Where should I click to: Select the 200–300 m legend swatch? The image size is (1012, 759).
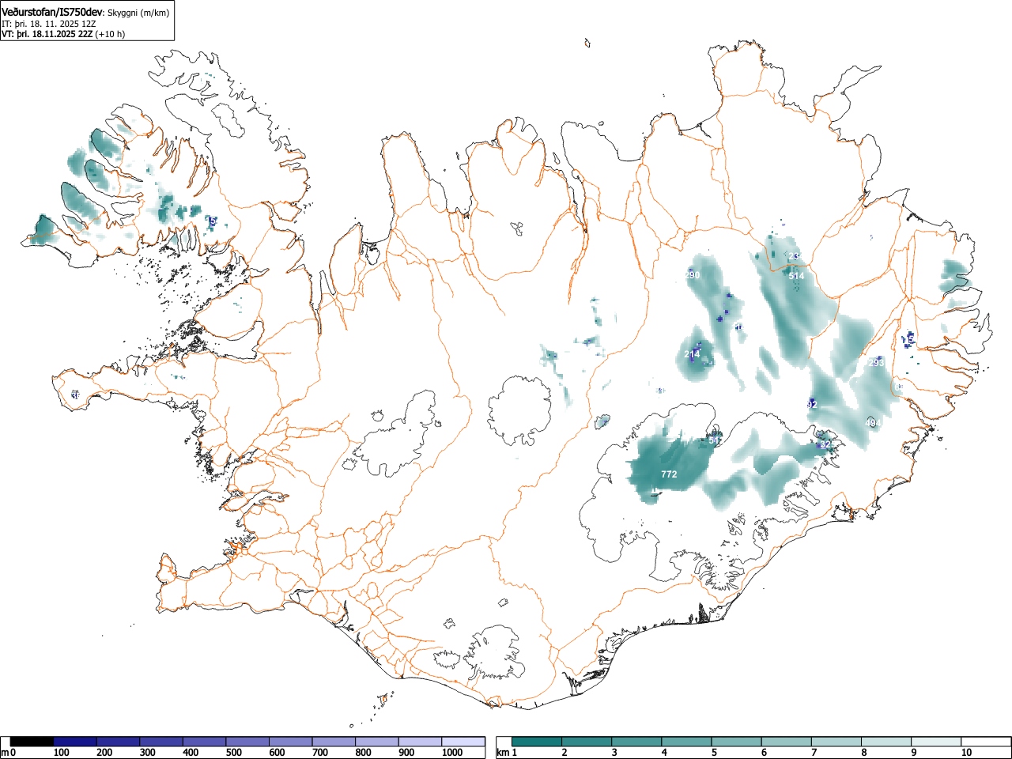119,742
